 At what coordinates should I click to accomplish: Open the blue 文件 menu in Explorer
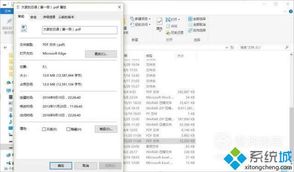click(7, 11)
